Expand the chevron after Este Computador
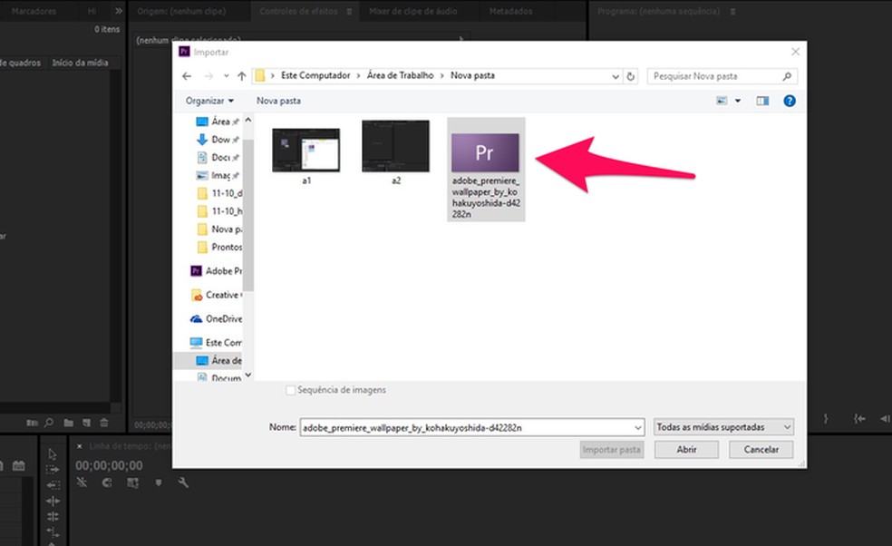 pos(359,75)
